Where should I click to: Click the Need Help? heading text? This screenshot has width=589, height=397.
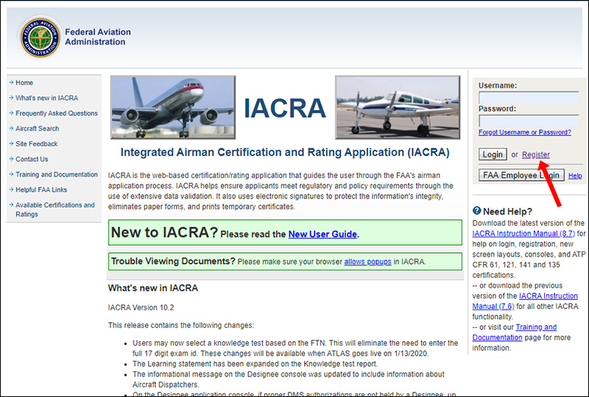point(507,211)
